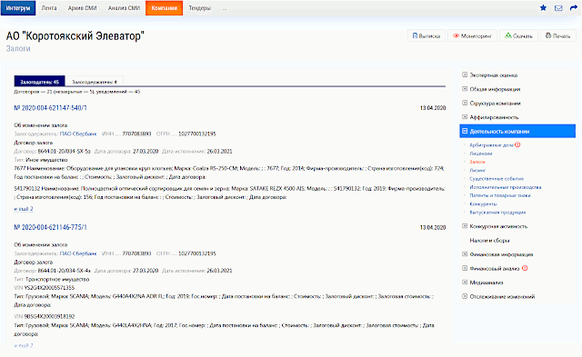Click date 13.04.2020 of pledge 621146-775/1
Screen dimensions: 582x357
click(433, 228)
